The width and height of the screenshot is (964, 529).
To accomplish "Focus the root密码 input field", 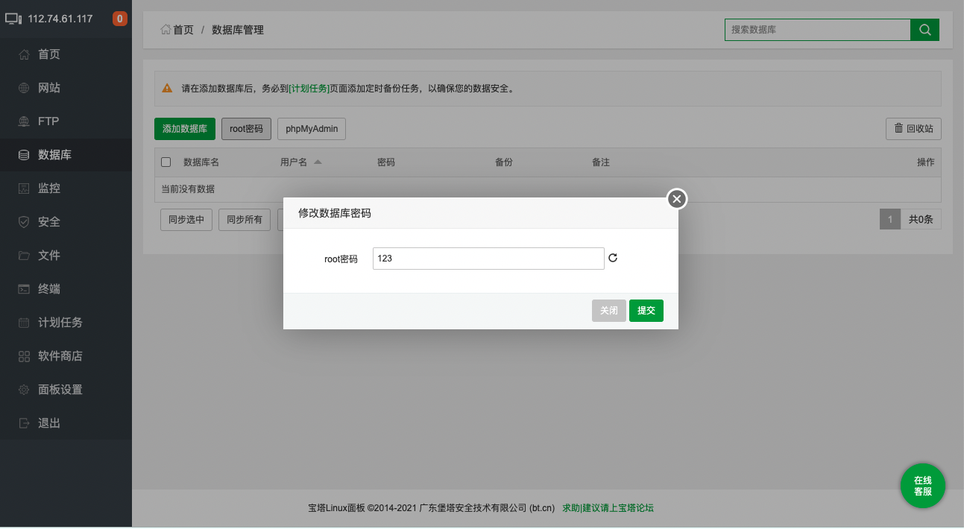I will pos(488,259).
